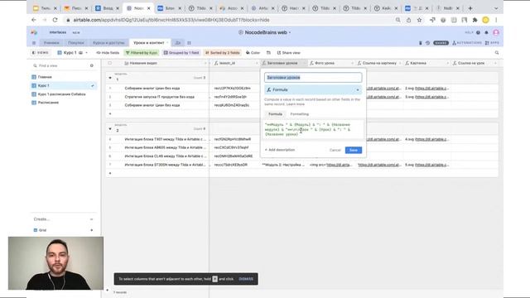Select the Formula tab in field editor
The image size is (530, 298).
click(275, 114)
